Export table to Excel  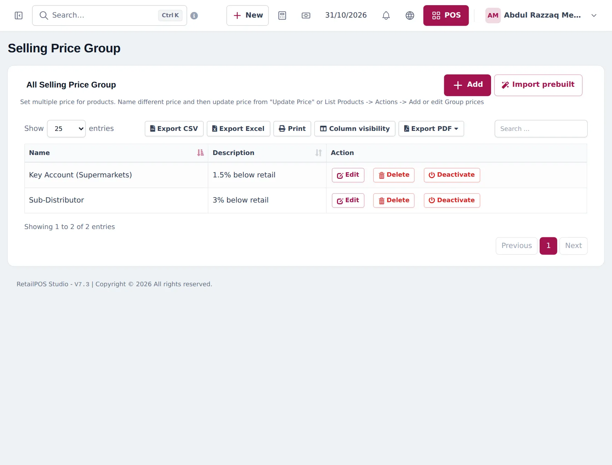pos(238,128)
